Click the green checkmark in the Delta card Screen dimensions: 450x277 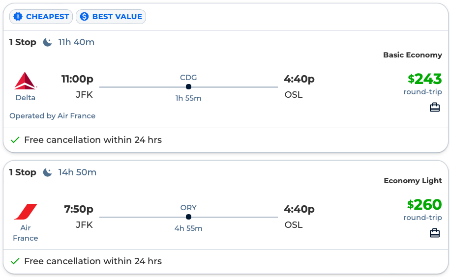15,140
